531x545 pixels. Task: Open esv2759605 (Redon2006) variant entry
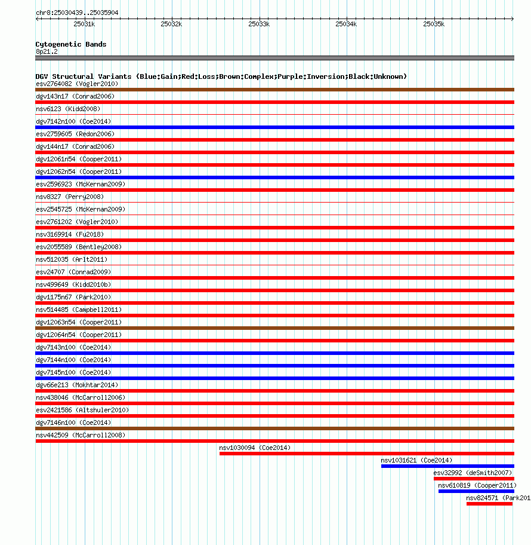(75, 134)
